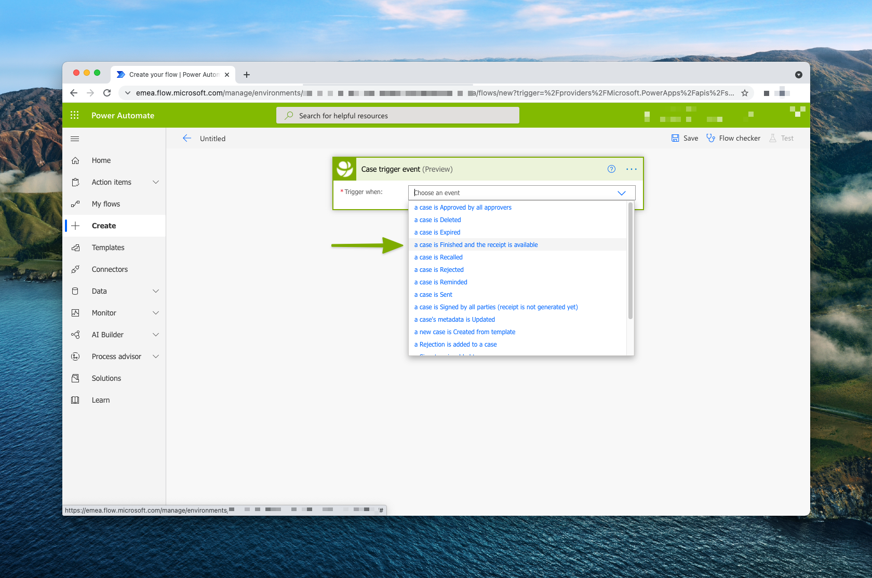Screen dimensions: 872x578
Task: Open the browser tab search dropdown
Action: (x=799, y=75)
